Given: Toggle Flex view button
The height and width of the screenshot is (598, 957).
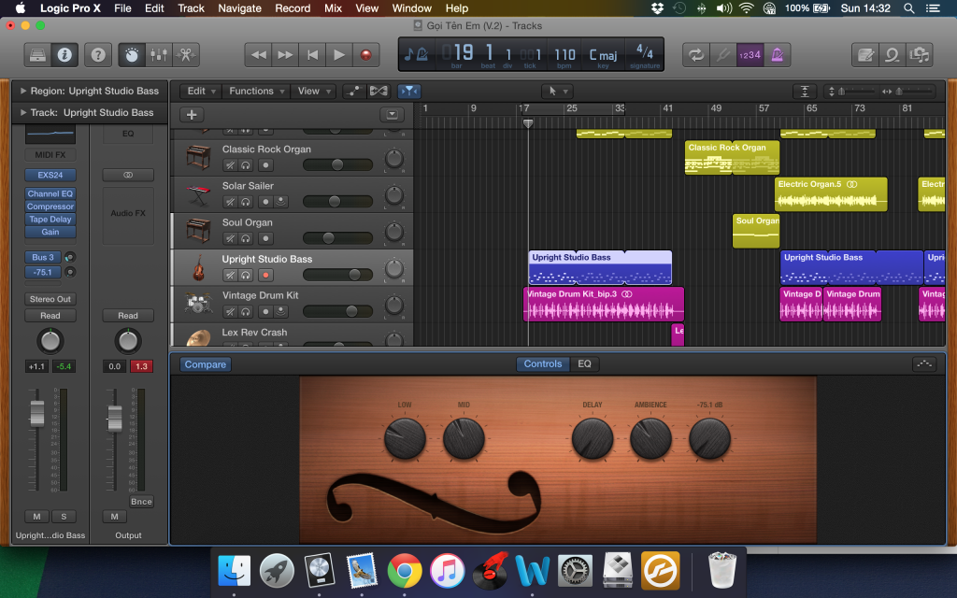Looking at the screenshot, I should [379, 91].
